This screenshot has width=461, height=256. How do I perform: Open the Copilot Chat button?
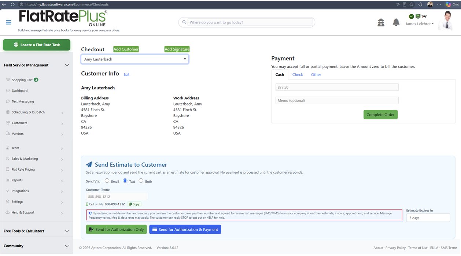tap(452, 4)
